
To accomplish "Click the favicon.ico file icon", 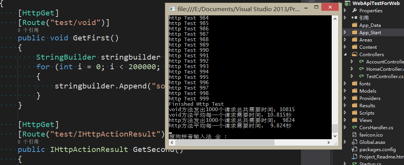I will pos(354,135).
